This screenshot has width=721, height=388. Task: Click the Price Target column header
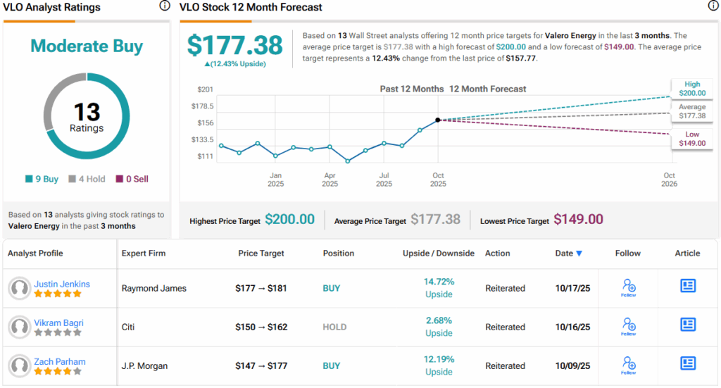263,254
